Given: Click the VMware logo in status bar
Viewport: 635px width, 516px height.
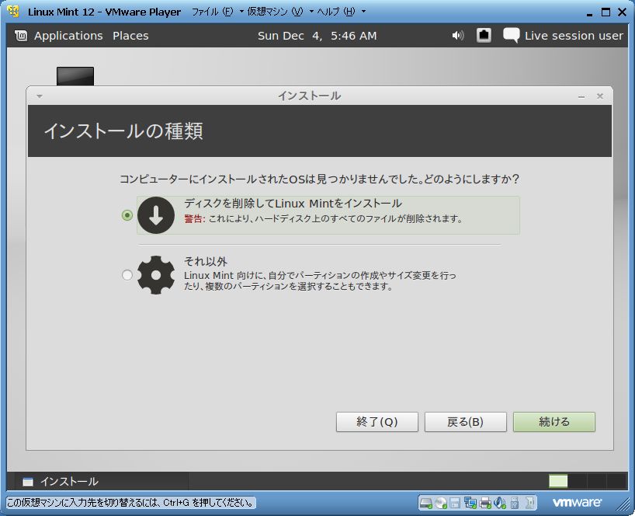Looking at the screenshot, I should 577,503.
